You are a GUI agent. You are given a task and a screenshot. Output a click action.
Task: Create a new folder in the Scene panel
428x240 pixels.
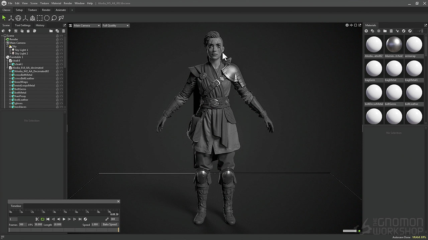pyautogui.click(x=51, y=31)
